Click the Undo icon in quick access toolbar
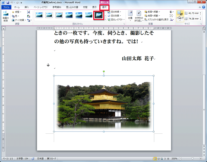The width and height of the screenshot is (207, 162). (x=12, y=2)
